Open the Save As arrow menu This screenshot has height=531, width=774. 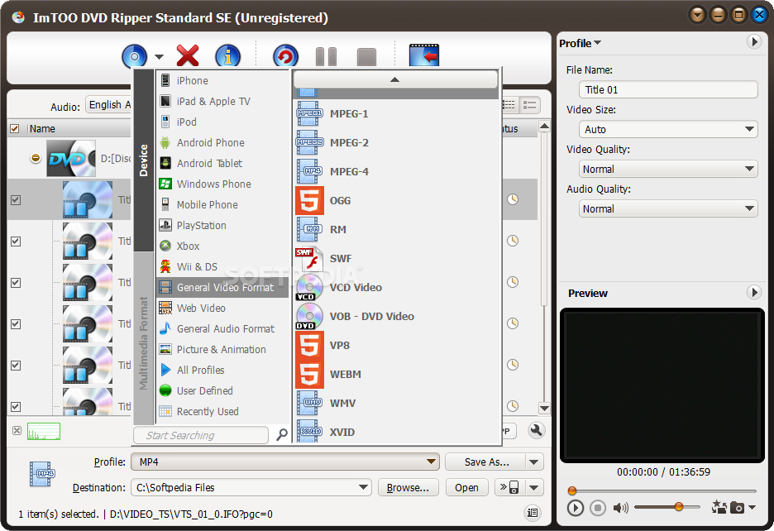point(534,462)
